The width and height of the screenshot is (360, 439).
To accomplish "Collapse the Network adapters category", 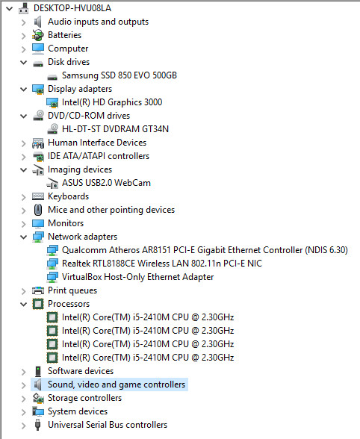I will pyautogui.click(x=24, y=237).
